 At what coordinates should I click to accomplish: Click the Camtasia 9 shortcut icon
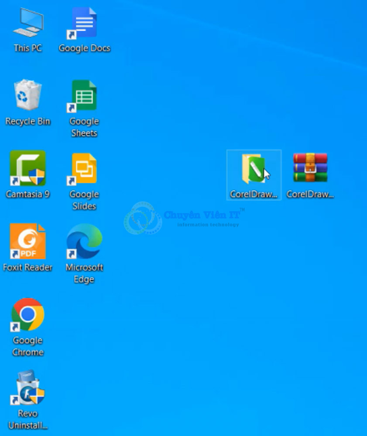point(28,168)
